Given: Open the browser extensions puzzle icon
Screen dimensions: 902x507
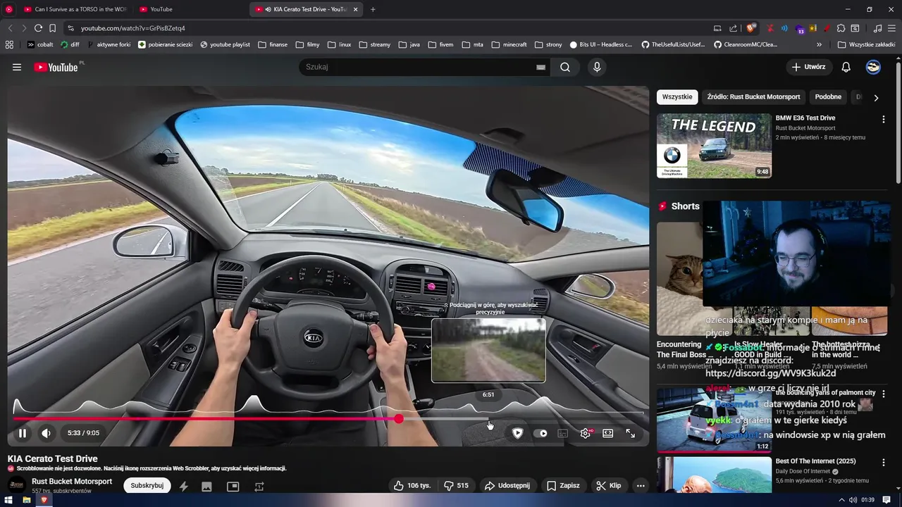Looking at the screenshot, I should [840, 28].
